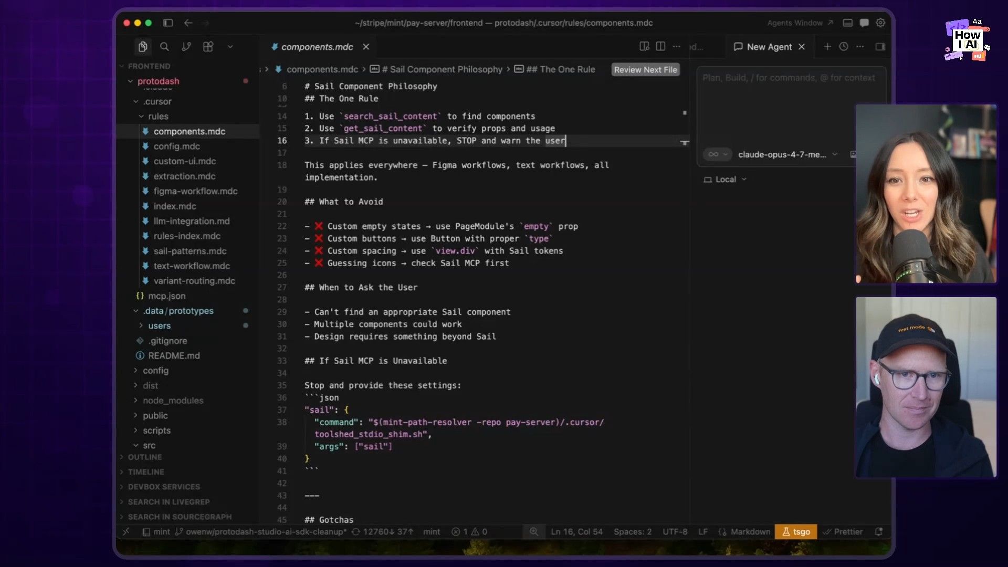Switch to the New Agent tab
The height and width of the screenshot is (567, 1008).
tap(763, 47)
